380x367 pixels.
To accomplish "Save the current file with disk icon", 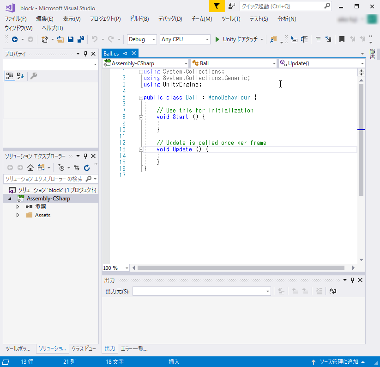I will (71, 39).
